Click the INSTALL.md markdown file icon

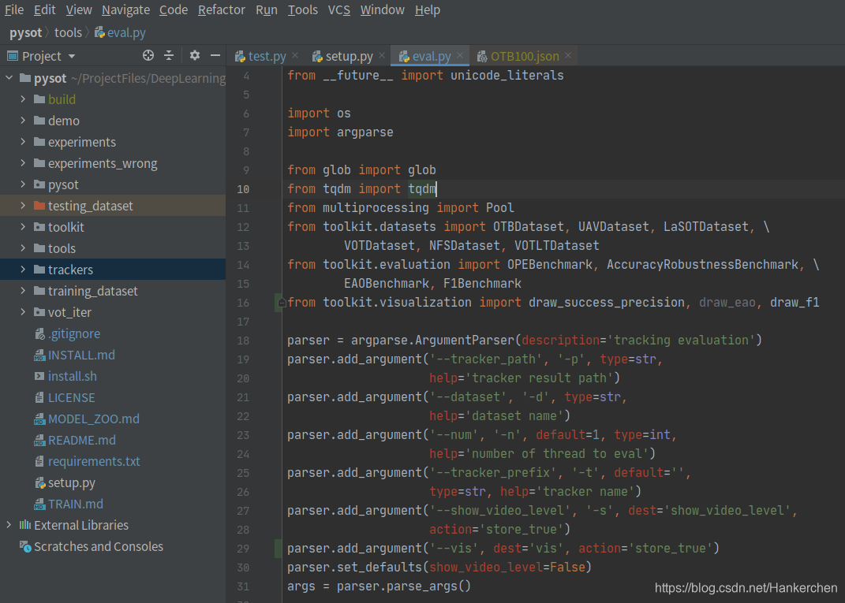pos(39,355)
